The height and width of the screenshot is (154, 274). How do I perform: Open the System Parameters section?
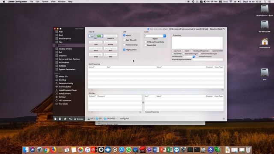point(67,69)
